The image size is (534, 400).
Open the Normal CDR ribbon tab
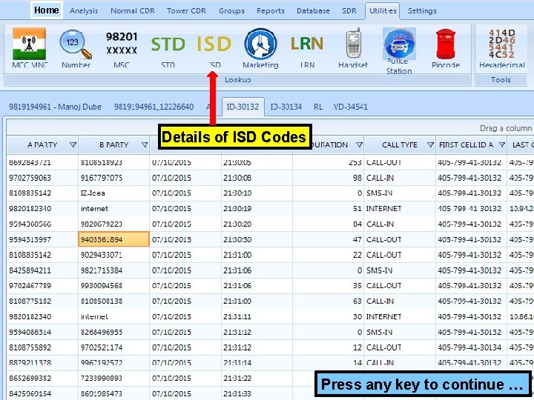click(133, 11)
